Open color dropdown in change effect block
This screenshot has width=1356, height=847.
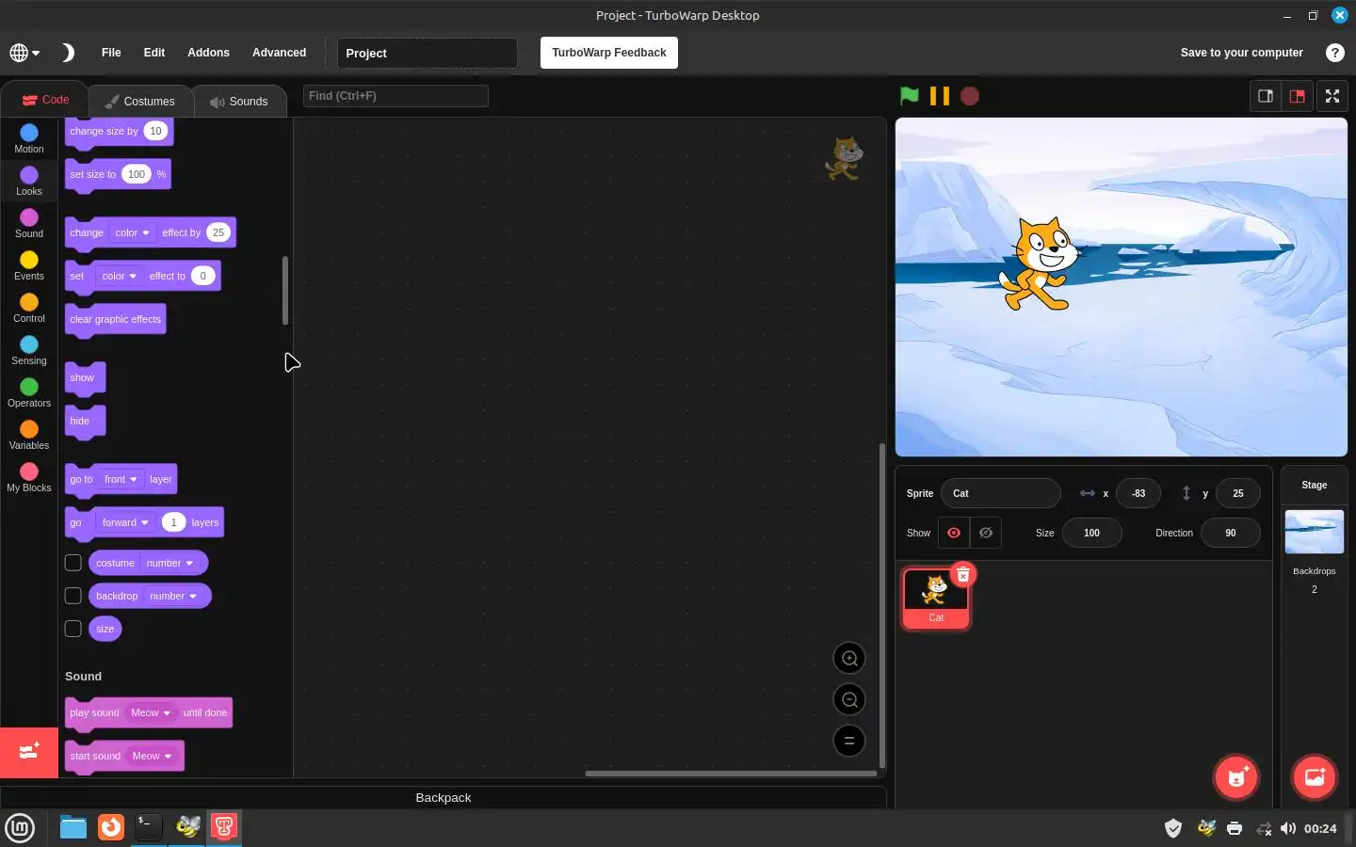[x=133, y=232]
